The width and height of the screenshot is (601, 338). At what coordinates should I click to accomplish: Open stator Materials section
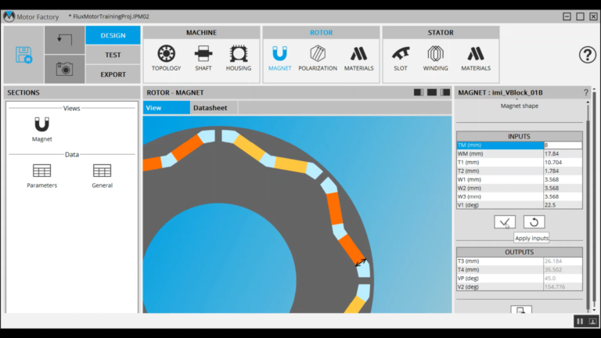coord(476,58)
